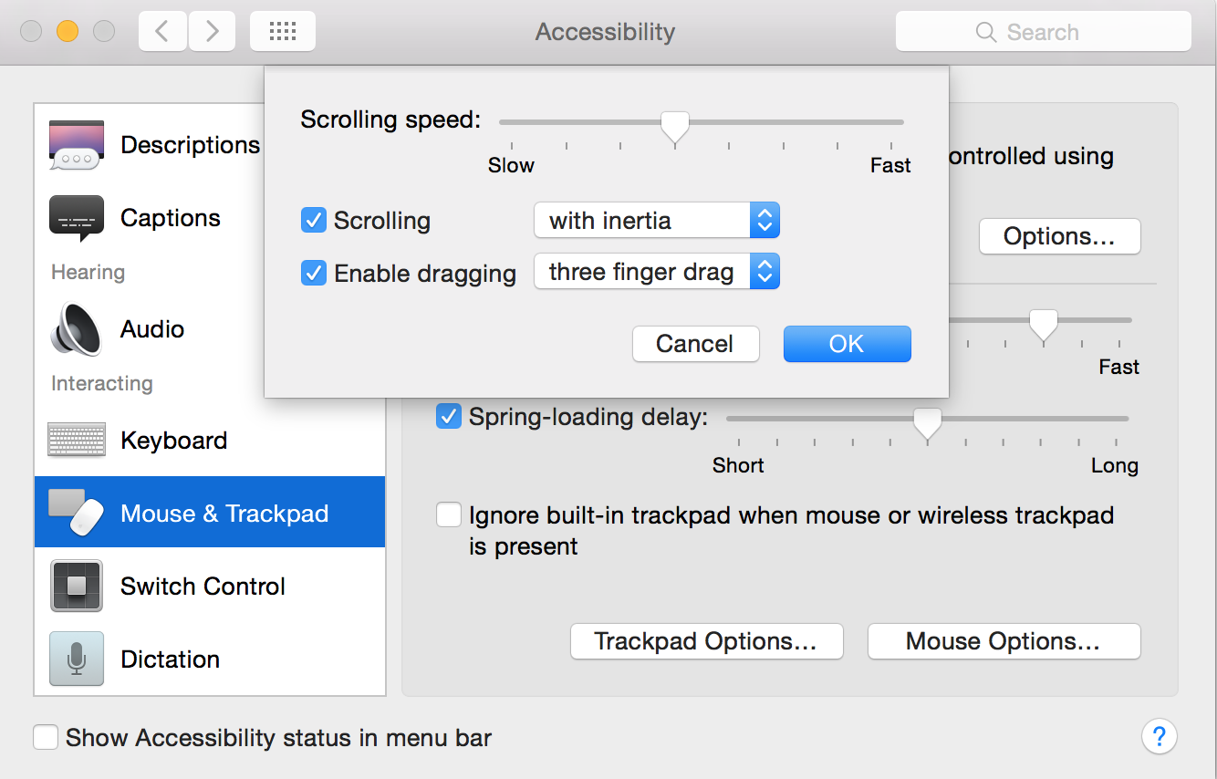The height and width of the screenshot is (779, 1217).
Task: Click the Descriptions speech bubble icon
Action: tap(76, 145)
